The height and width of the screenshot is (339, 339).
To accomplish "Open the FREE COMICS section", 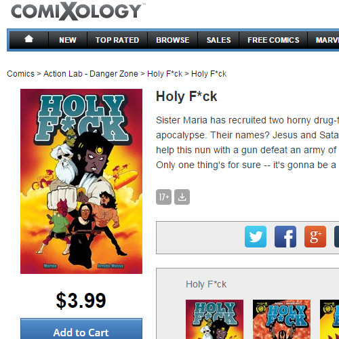I will [273, 40].
